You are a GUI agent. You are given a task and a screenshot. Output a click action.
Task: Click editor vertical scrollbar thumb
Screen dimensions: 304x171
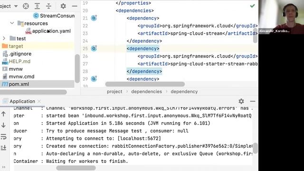point(256,36)
